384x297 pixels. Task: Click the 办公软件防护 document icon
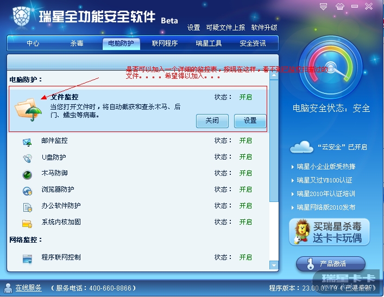tap(27, 207)
